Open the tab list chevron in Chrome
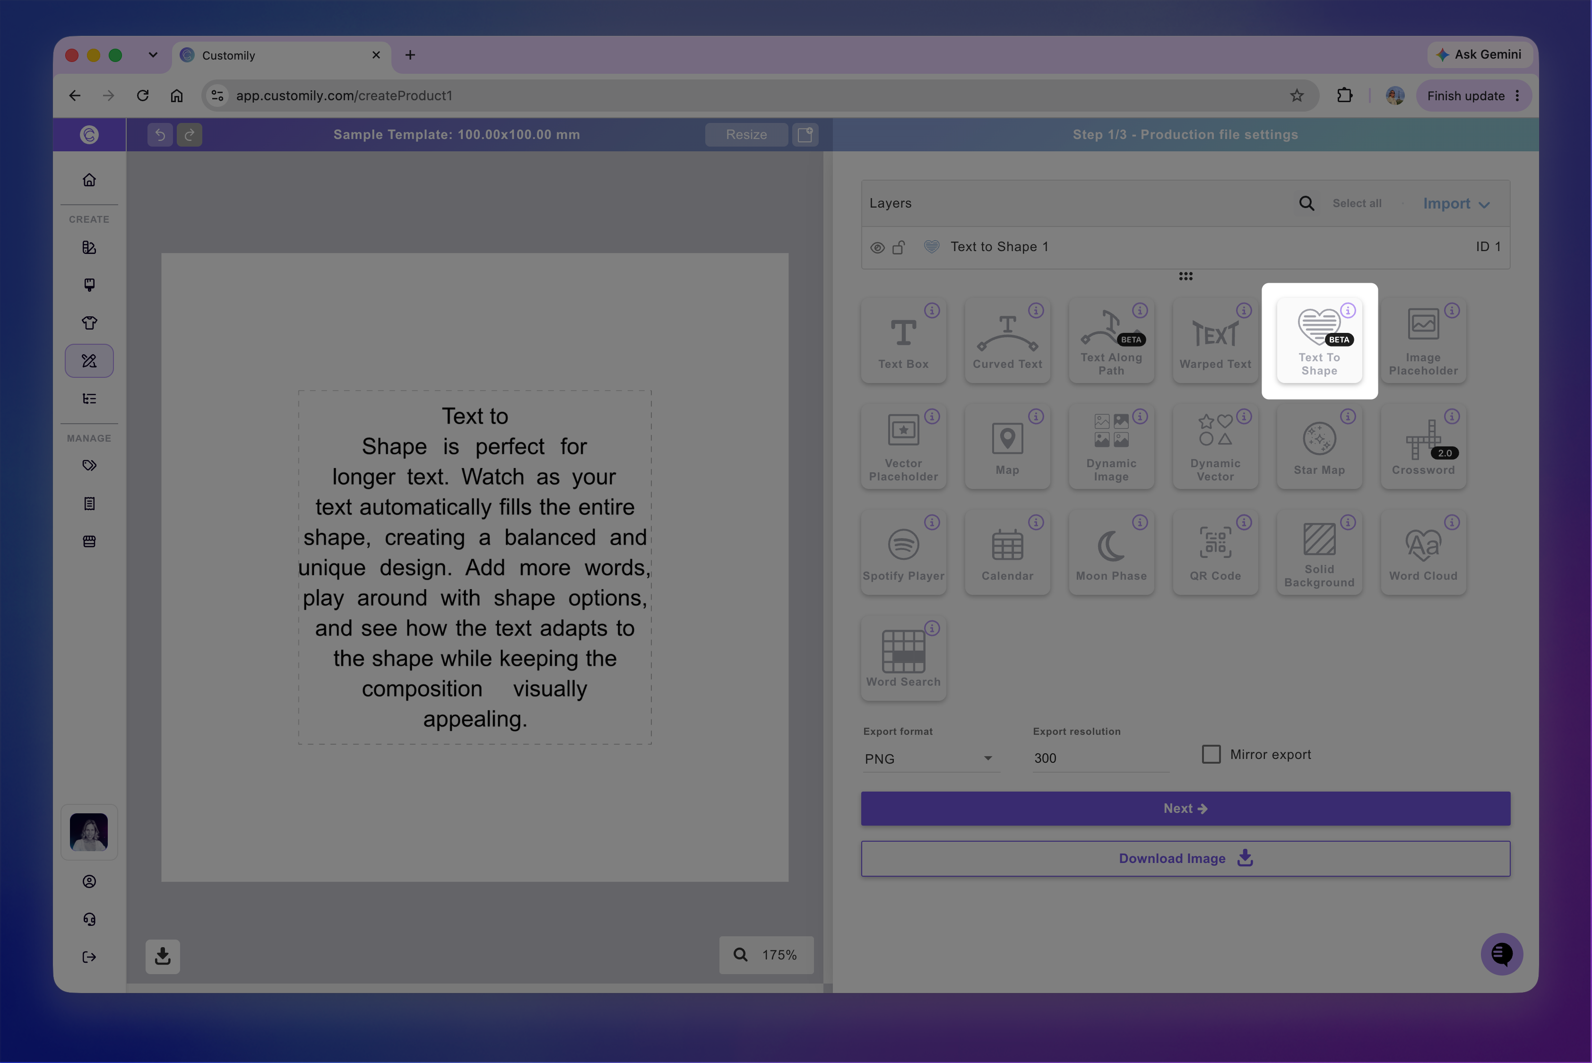 pyautogui.click(x=153, y=55)
